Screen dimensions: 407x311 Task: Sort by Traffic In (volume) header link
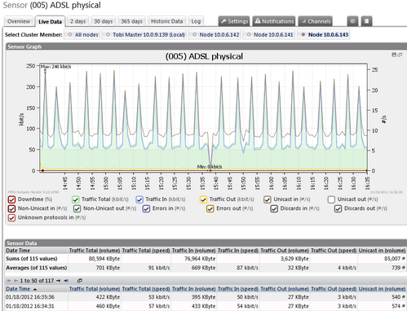[193, 289]
